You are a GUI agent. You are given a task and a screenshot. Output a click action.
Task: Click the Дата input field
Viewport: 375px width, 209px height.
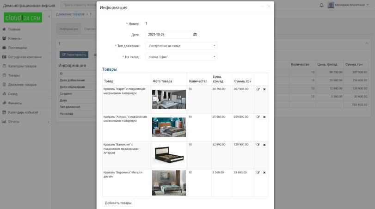click(168, 35)
